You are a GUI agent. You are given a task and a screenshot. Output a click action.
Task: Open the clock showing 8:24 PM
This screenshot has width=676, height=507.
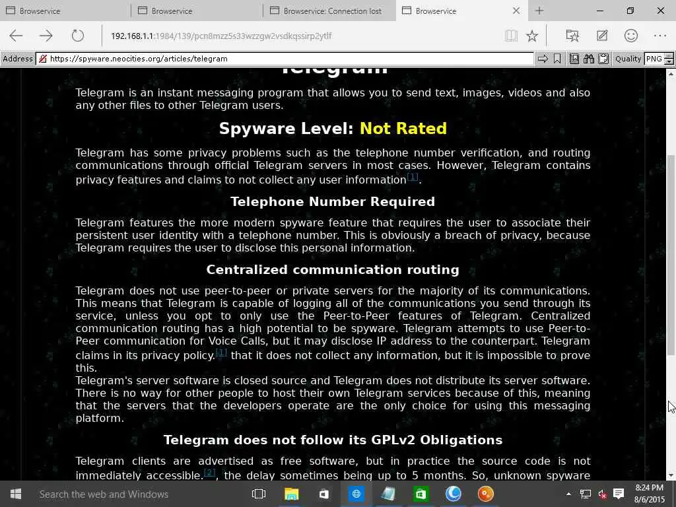tap(650, 494)
